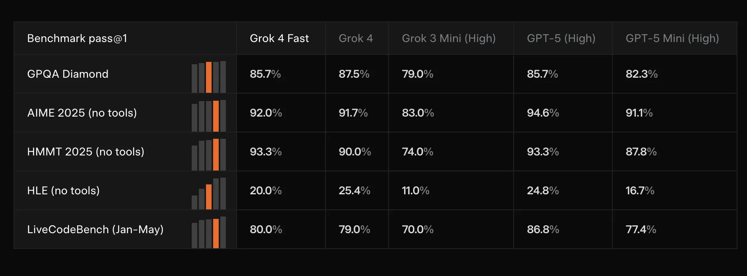This screenshot has width=747, height=276.
Task: Click the Benchmark pass@1 header
Action: click(x=77, y=38)
